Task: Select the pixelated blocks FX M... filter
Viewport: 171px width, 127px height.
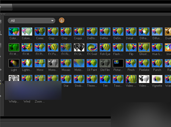Action: point(27,47)
